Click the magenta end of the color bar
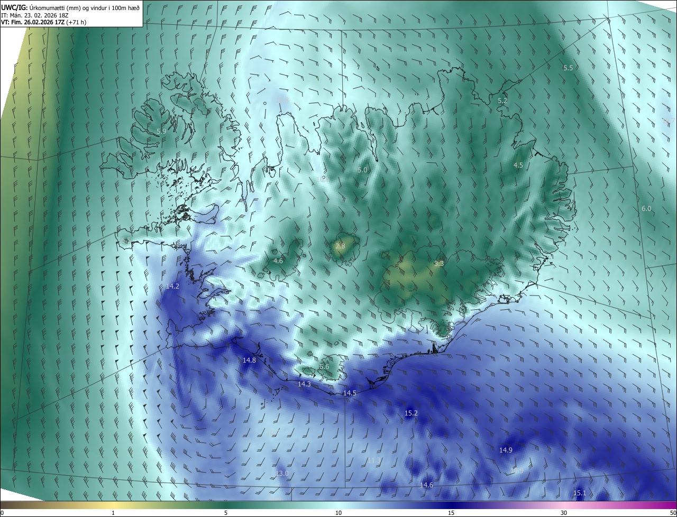677x517 pixels. [x=667, y=505]
